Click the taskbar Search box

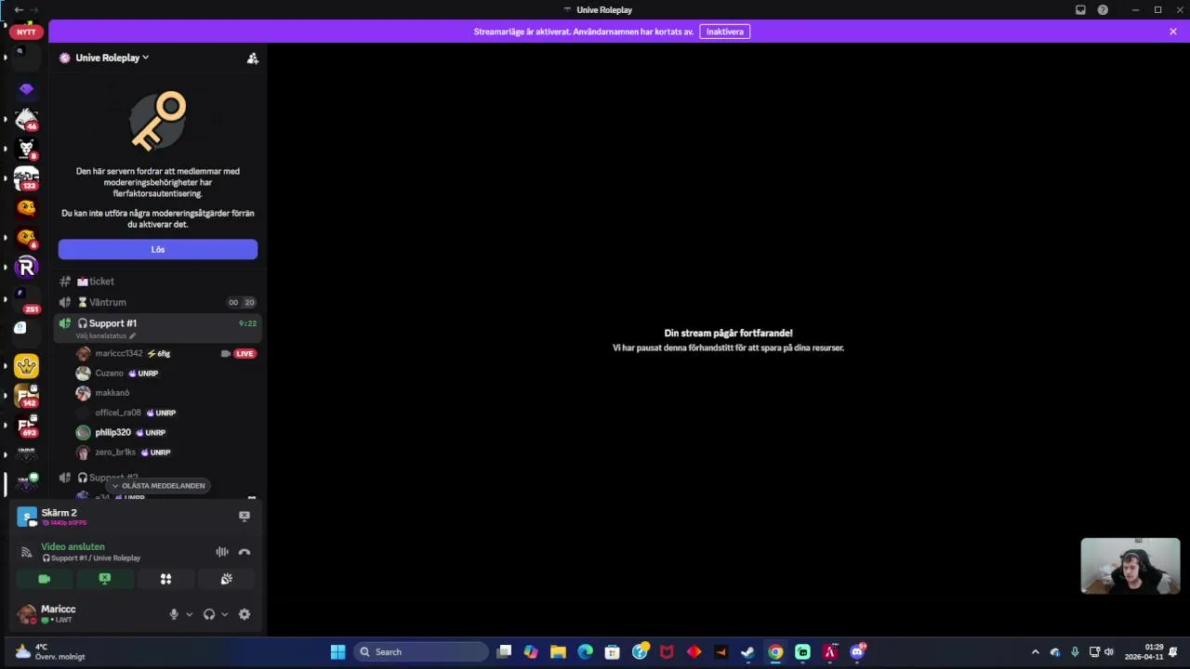coord(421,651)
